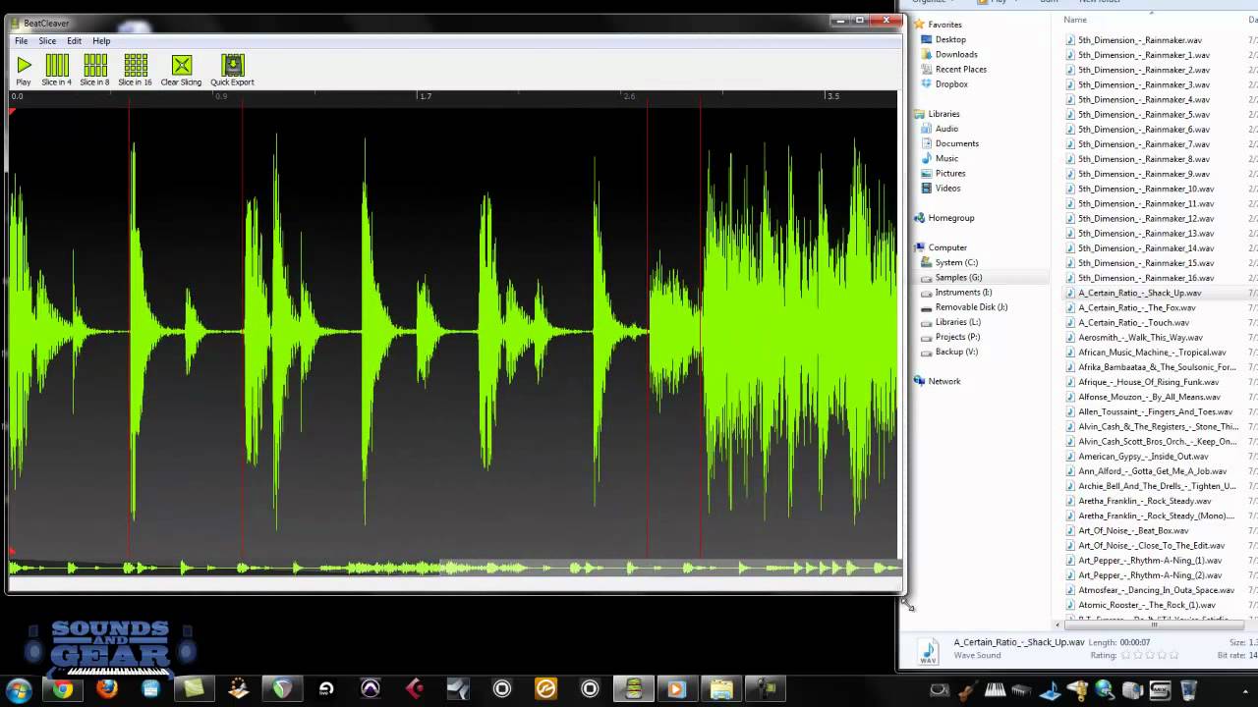This screenshot has height=707, width=1258.
Task: Select Aerosmith_-_Walk_This_Way.wav file
Action: pyautogui.click(x=1140, y=337)
